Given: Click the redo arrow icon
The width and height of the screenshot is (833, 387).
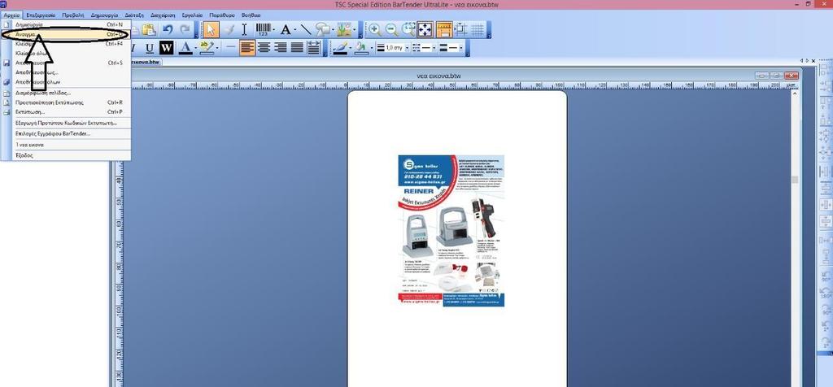Looking at the screenshot, I should pyautogui.click(x=185, y=30).
